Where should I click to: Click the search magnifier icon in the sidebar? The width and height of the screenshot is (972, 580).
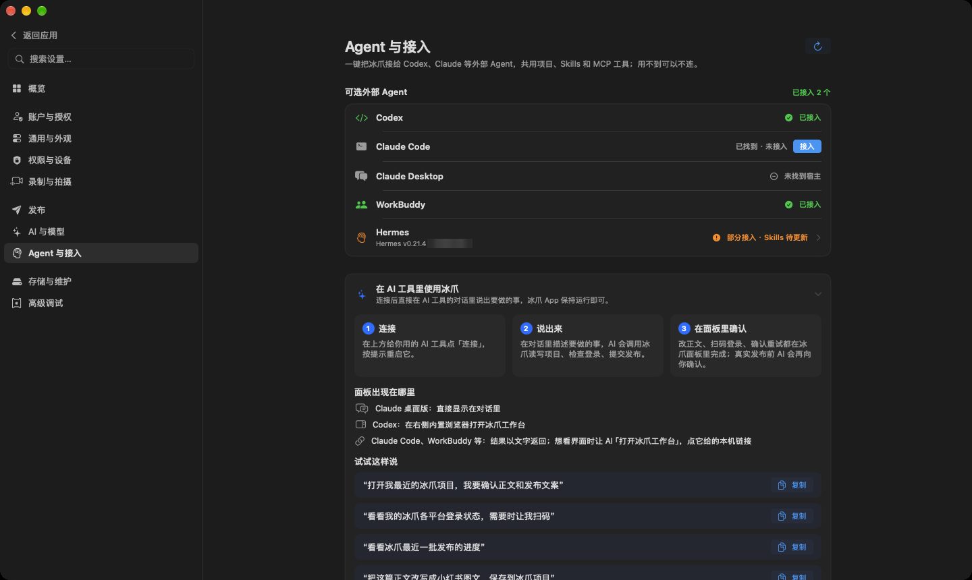pyautogui.click(x=20, y=59)
